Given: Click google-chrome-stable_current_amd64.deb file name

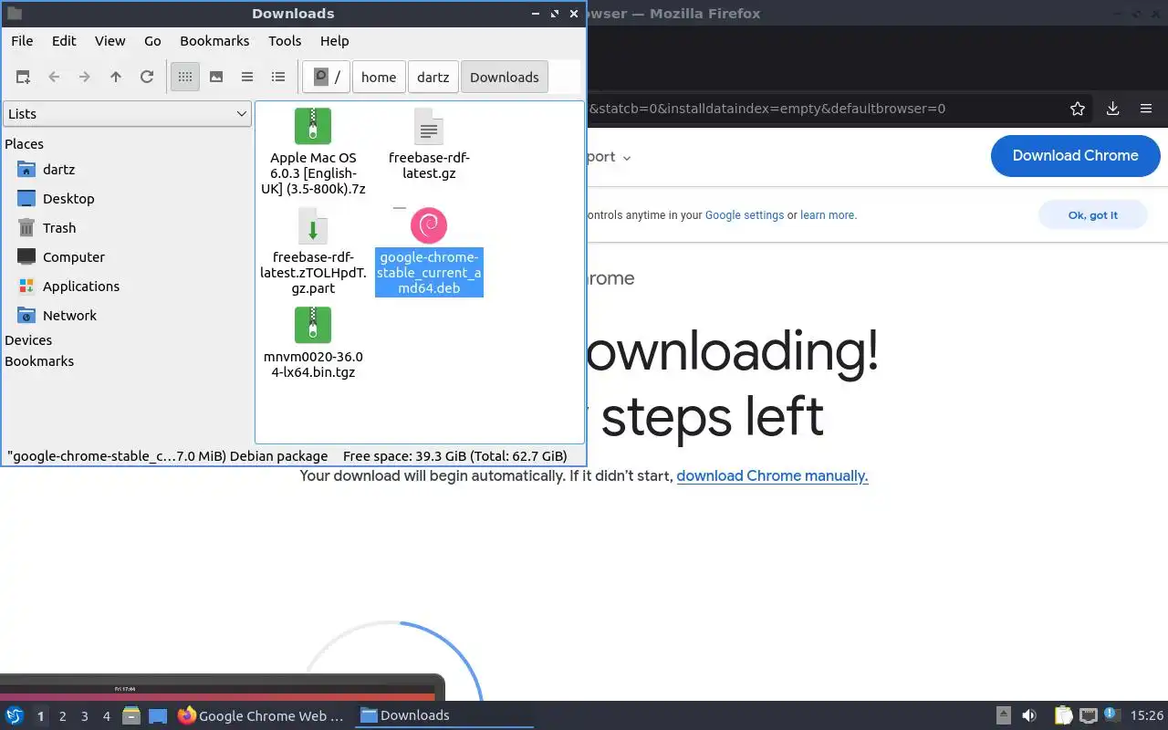Looking at the screenshot, I should tap(429, 273).
